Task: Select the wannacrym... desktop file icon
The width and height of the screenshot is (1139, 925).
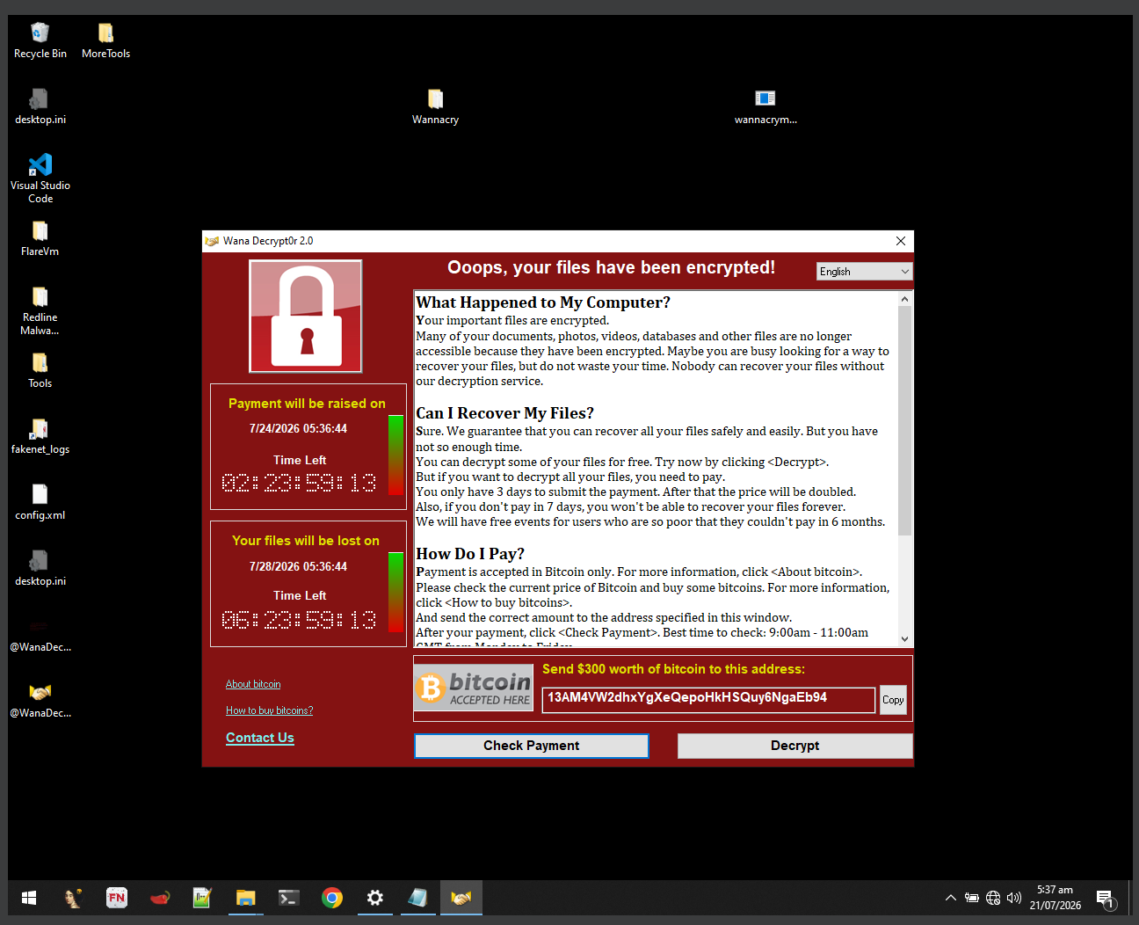Action: click(x=765, y=106)
